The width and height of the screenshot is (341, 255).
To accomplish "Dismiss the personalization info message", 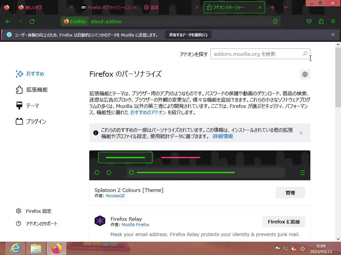I will [x=301, y=133].
